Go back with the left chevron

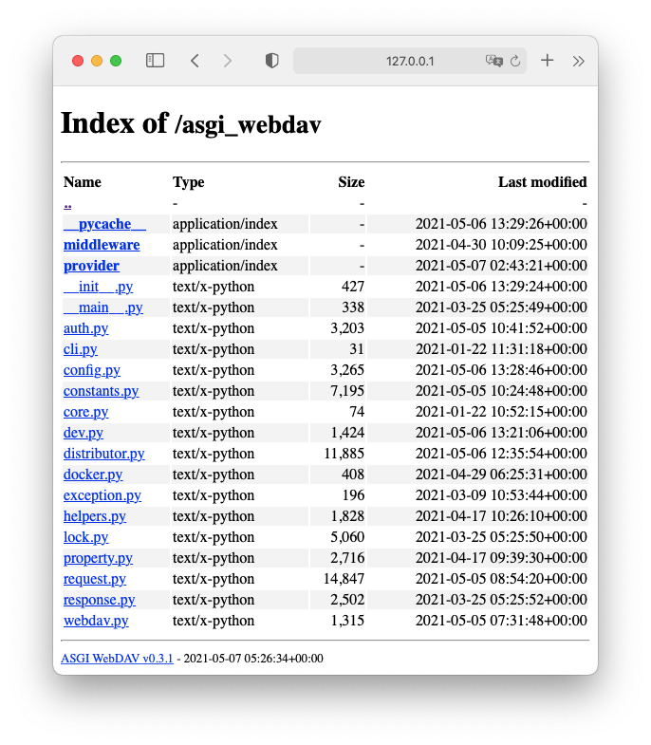point(195,61)
